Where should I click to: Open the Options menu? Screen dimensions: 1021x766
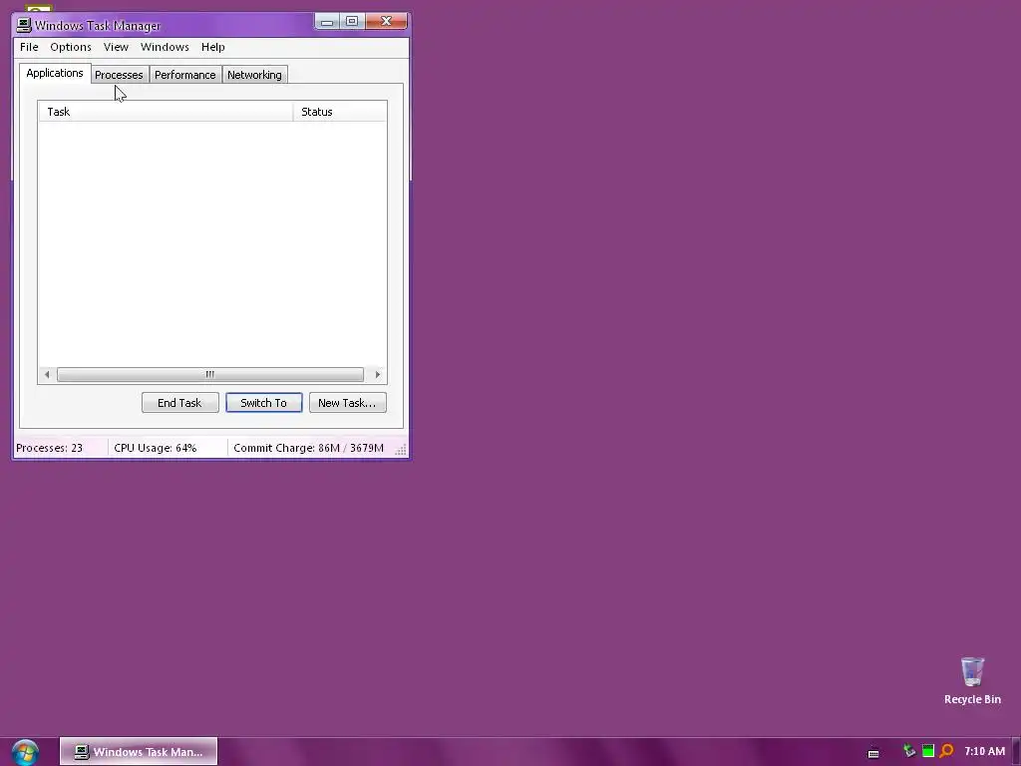click(71, 47)
